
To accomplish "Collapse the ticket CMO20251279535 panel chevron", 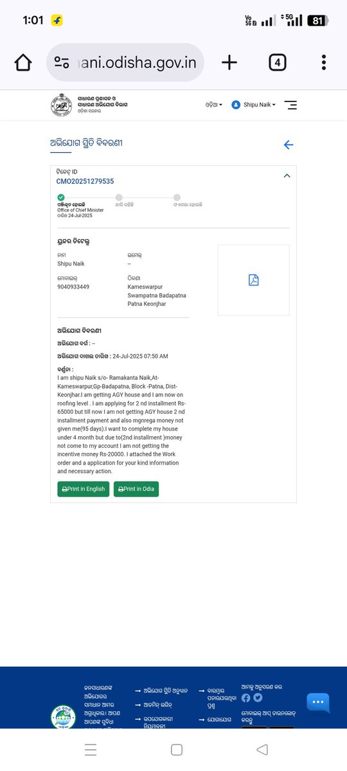I will [287, 176].
